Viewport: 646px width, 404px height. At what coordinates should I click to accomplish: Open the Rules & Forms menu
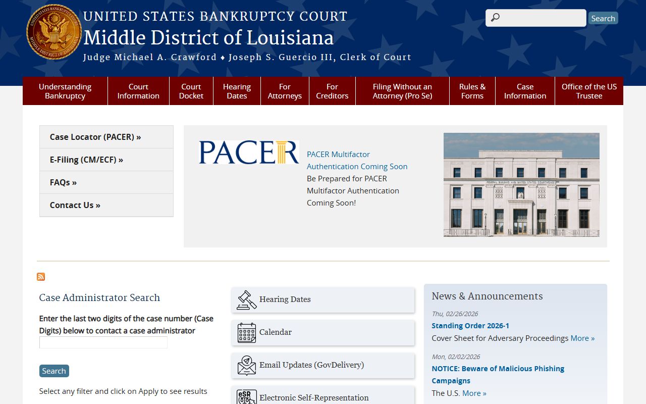point(472,91)
